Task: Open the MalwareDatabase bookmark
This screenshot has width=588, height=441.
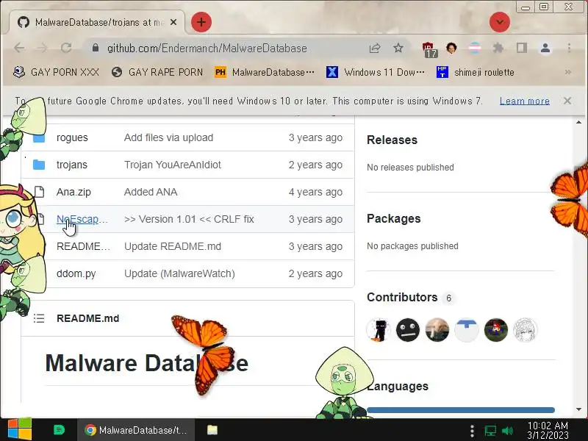Action: point(265,72)
